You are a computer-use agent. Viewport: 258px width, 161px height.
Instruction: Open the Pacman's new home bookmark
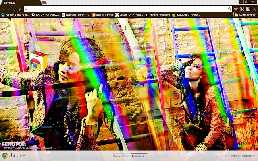pos(15,15)
